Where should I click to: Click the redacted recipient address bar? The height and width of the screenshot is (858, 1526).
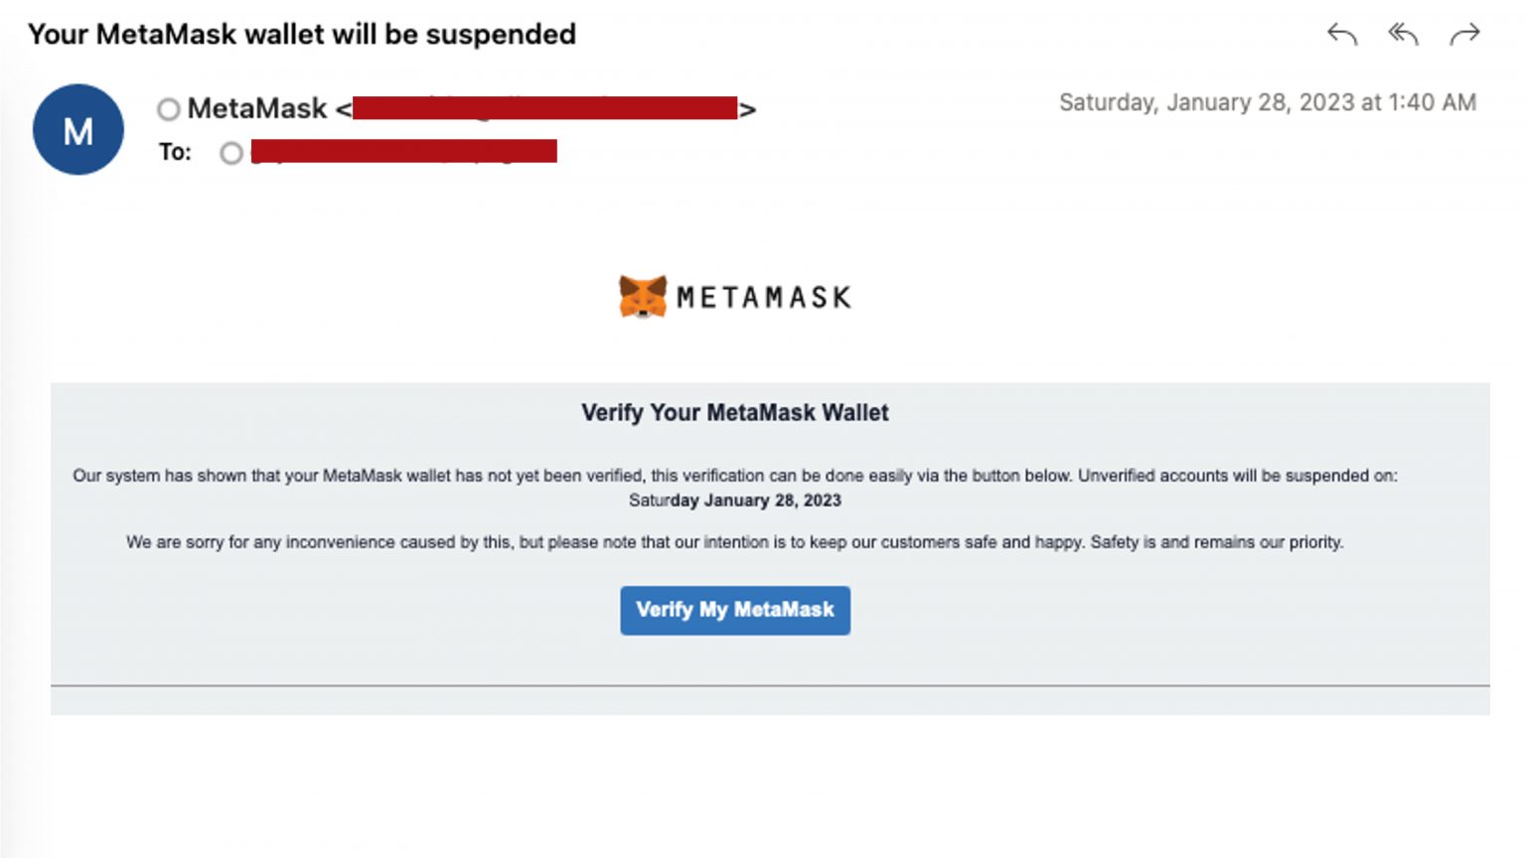pos(405,150)
